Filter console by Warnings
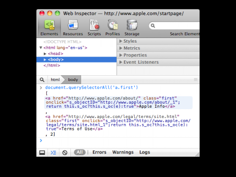 point(123,152)
